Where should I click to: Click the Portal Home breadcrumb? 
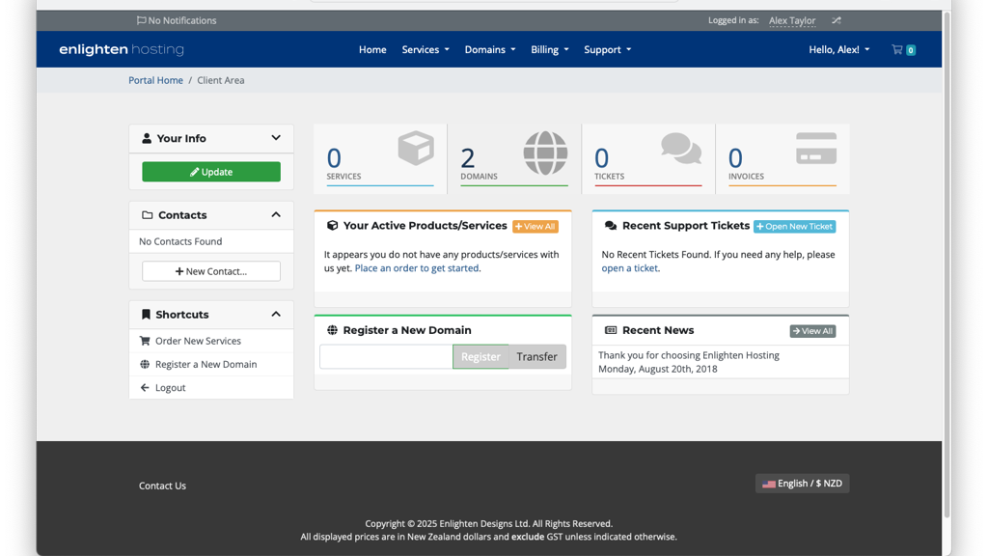tap(155, 80)
